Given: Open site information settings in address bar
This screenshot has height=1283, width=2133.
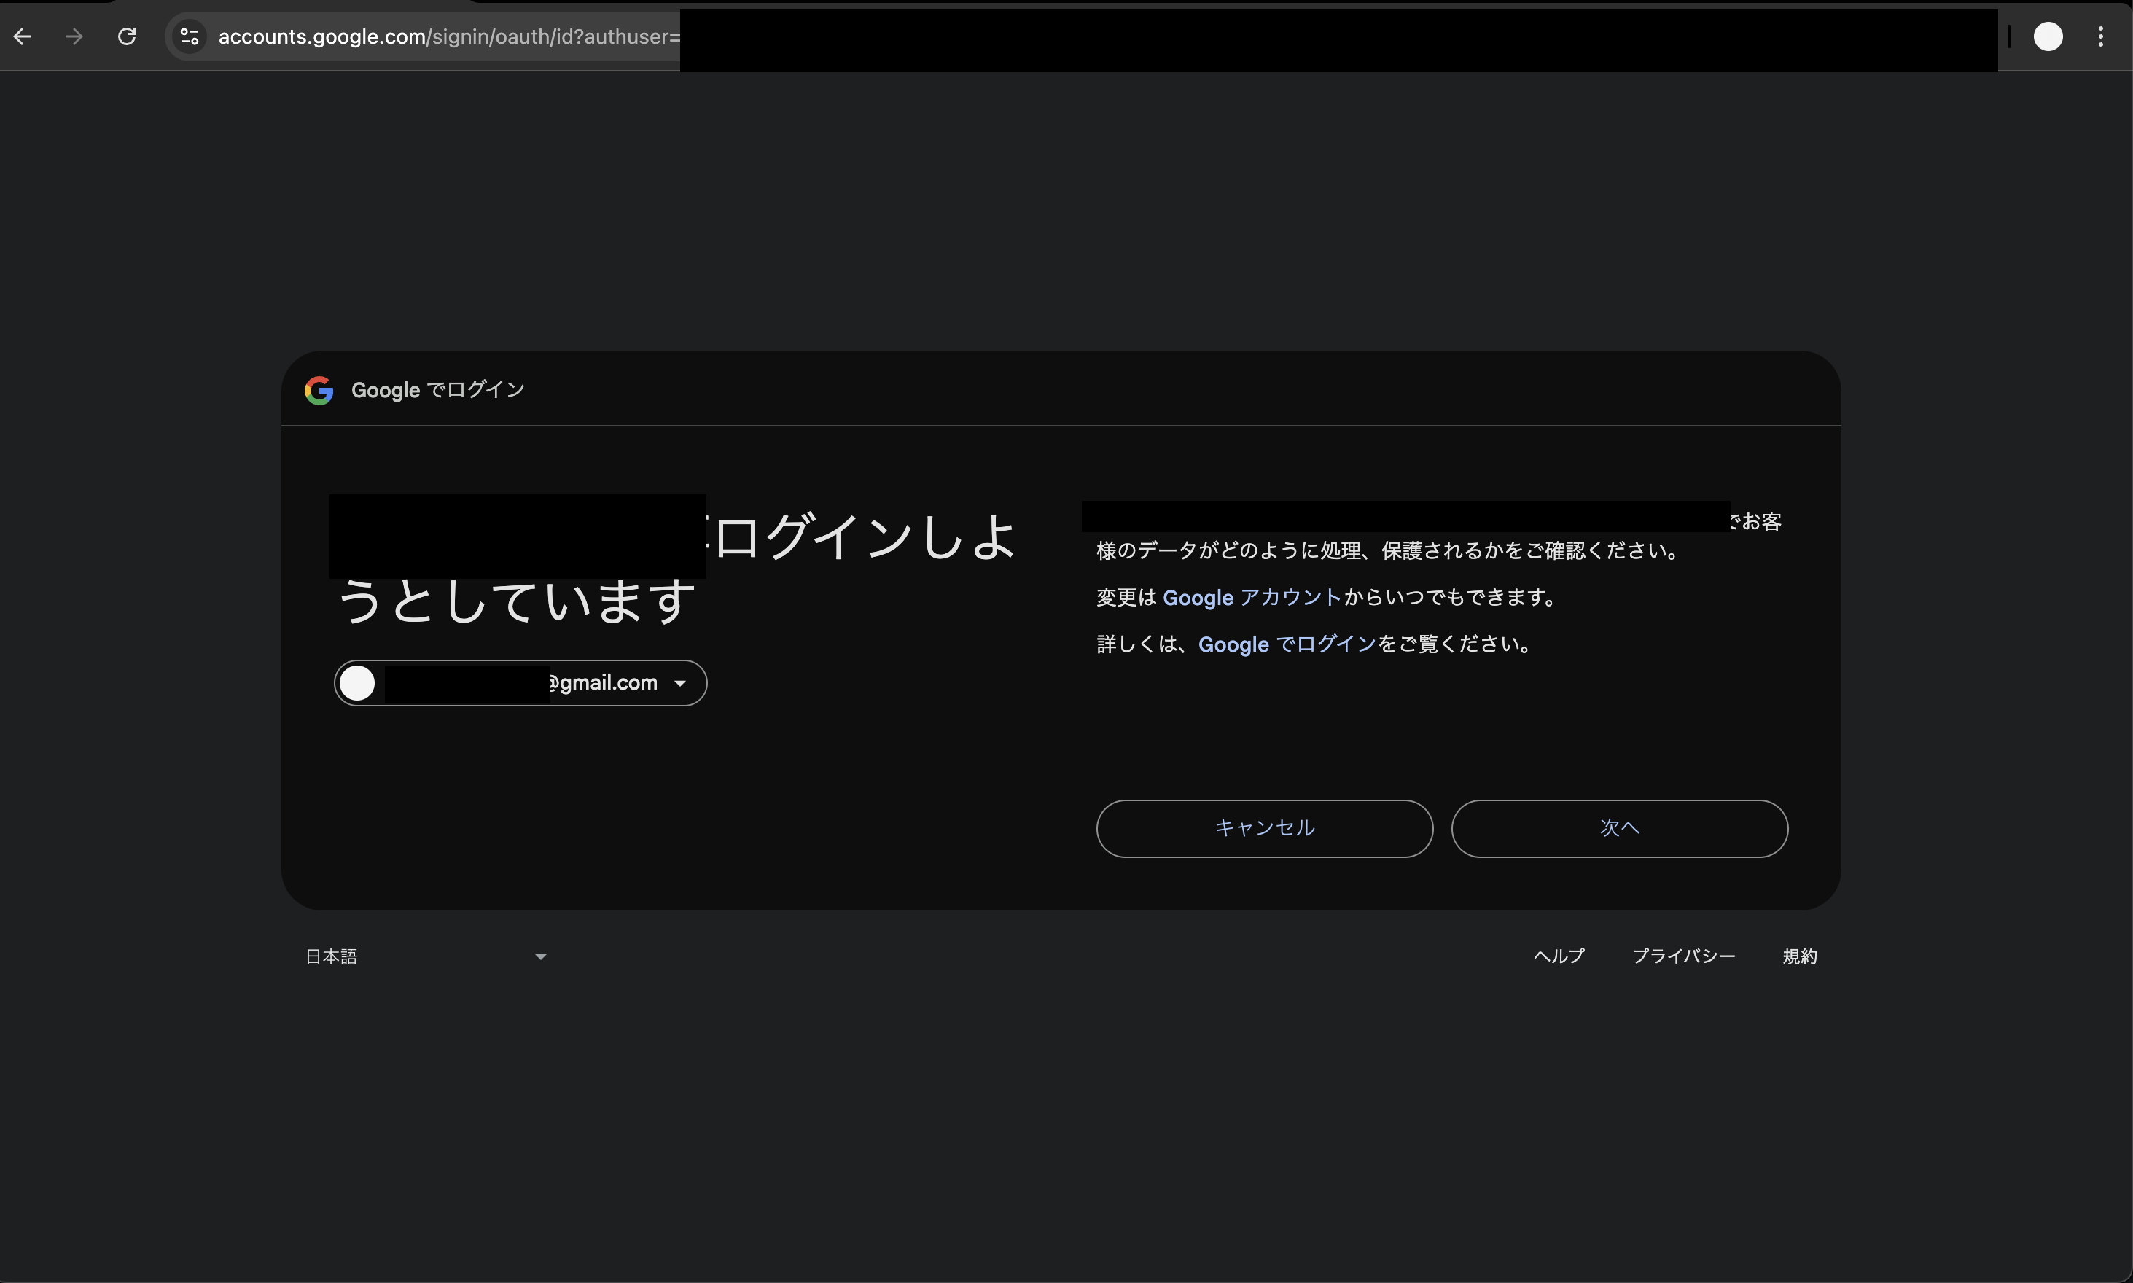Looking at the screenshot, I should pyautogui.click(x=189, y=36).
